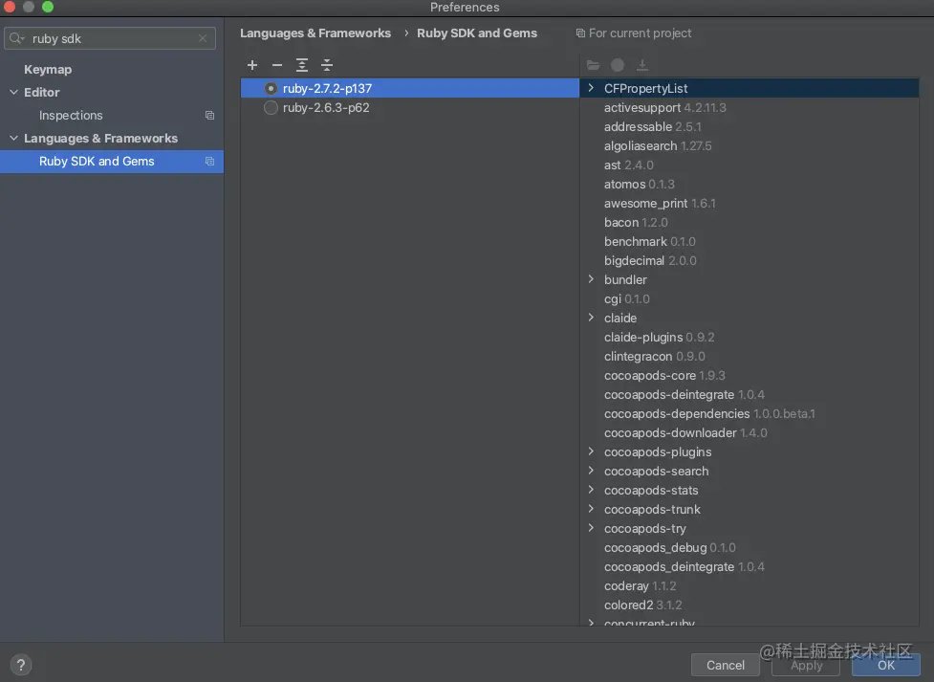The height and width of the screenshot is (682, 934).
Task: Select the cocoapods_deintegrate 1.0.4 gem
Action: [x=684, y=566]
